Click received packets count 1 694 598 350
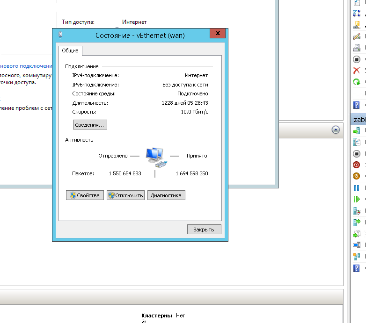 192,173
